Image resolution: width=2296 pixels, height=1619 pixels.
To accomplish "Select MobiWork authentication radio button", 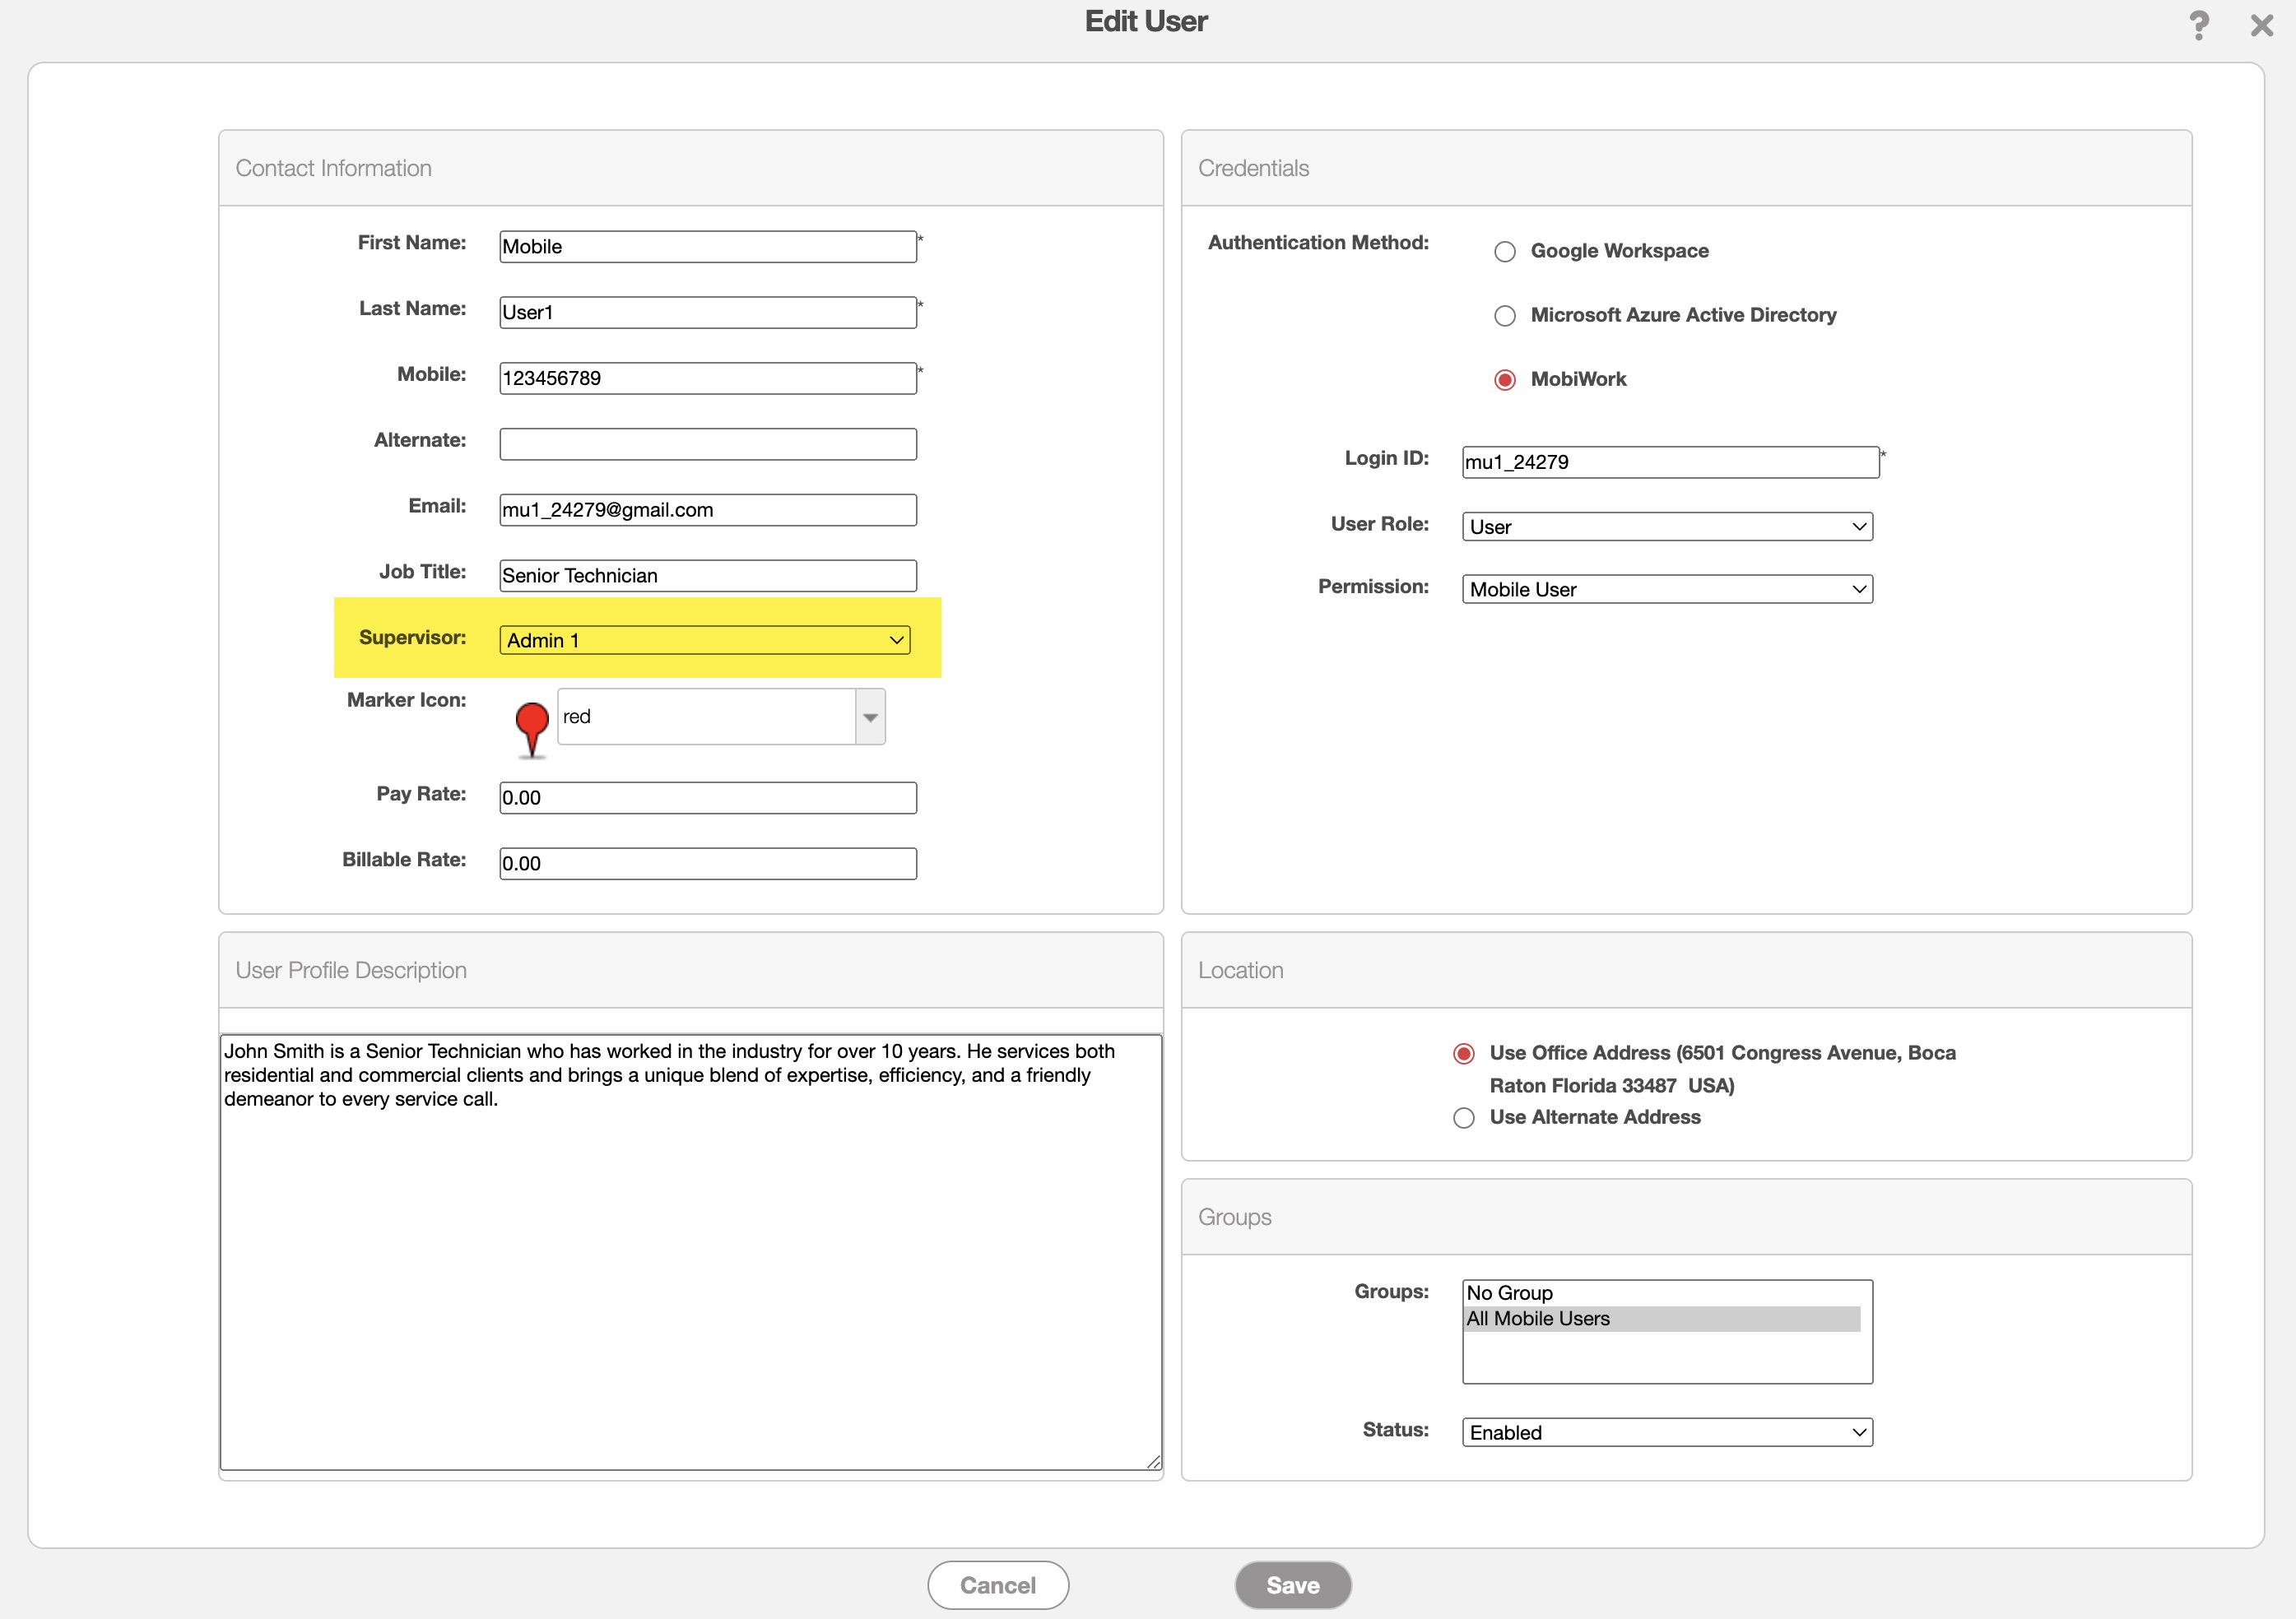I will [x=1504, y=380].
